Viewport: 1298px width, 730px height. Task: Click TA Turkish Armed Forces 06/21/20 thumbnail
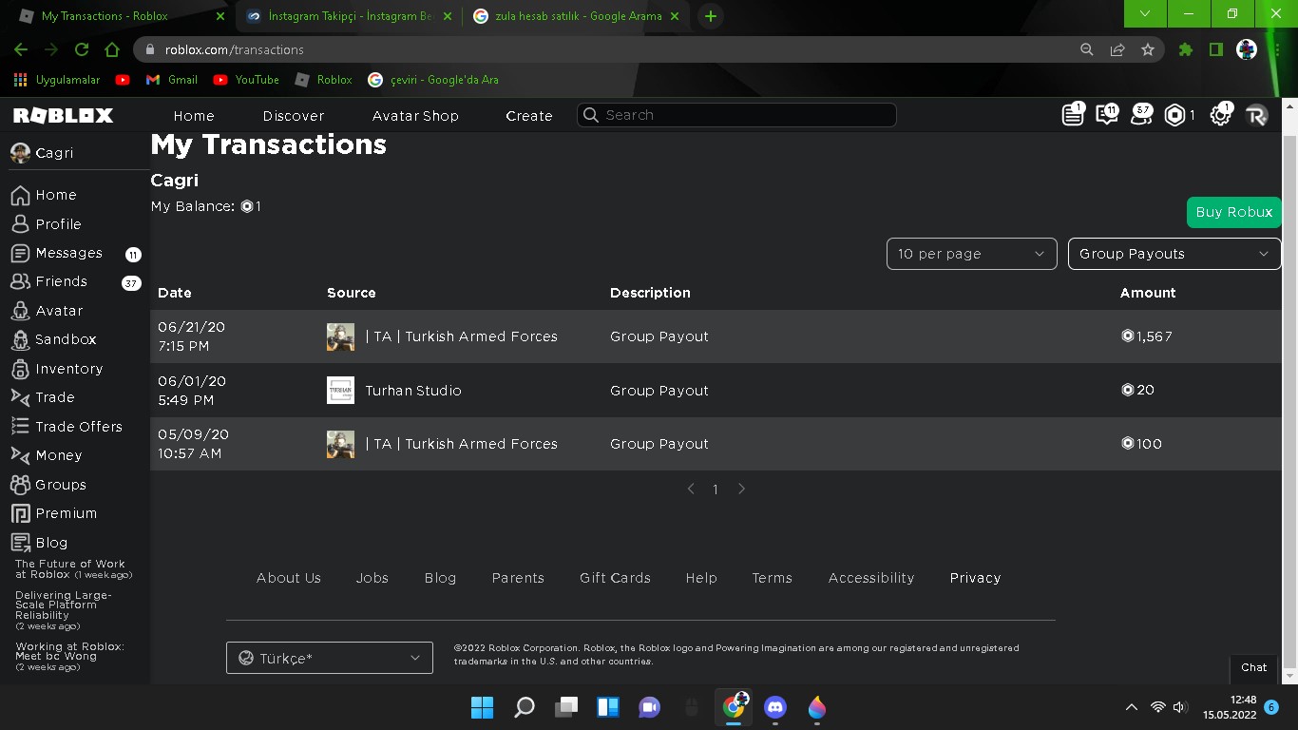click(340, 336)
